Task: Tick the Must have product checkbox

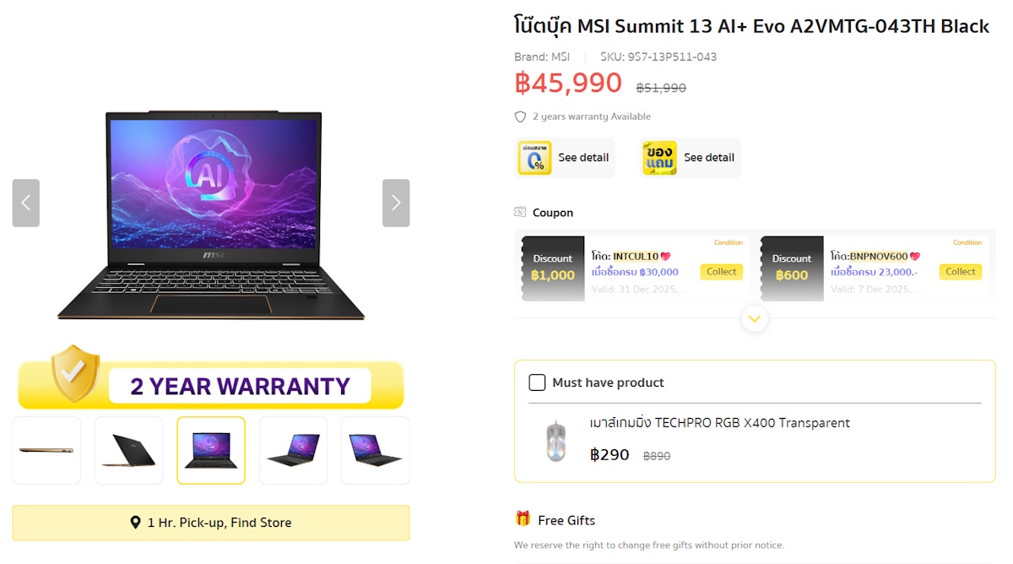Action: coord(537,382)
